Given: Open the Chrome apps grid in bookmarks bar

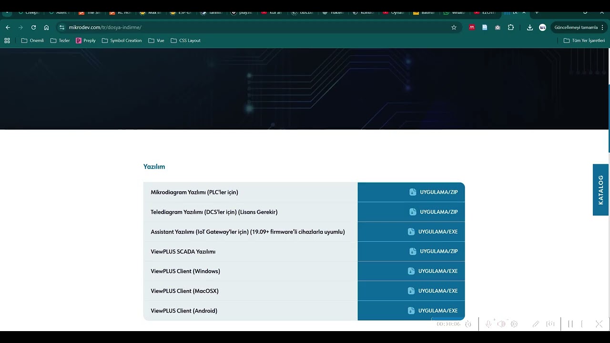Looking at the screenshot, I should [7, 40].
